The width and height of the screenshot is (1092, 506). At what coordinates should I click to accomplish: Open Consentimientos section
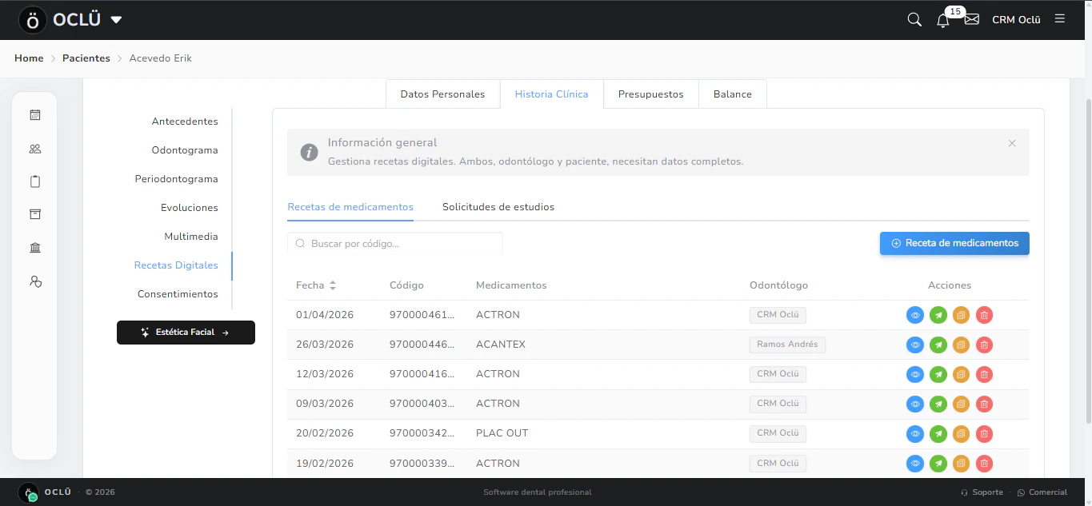178,294
